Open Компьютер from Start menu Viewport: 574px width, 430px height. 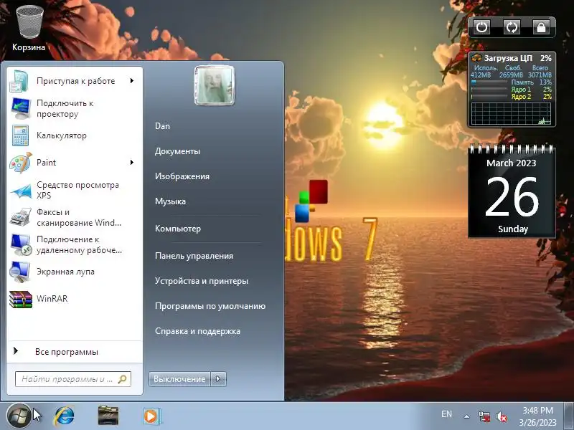pyautogui.click(x=178, y=229)
